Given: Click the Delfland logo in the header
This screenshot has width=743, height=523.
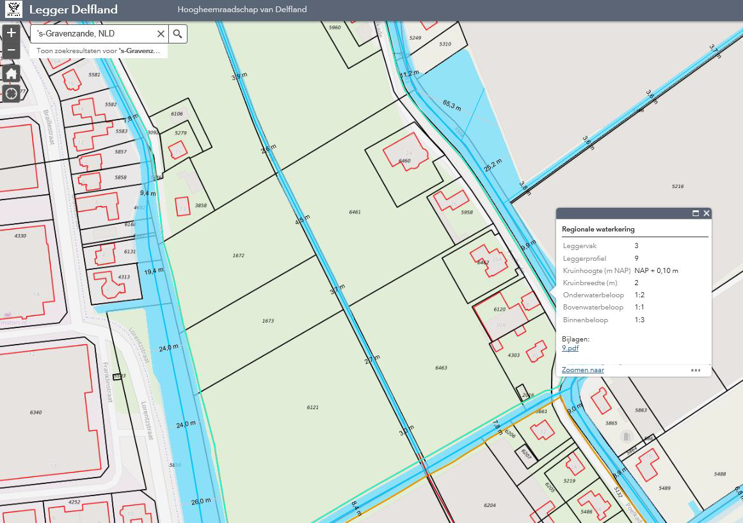Looking at the screenshot, I should coord(13,10).
